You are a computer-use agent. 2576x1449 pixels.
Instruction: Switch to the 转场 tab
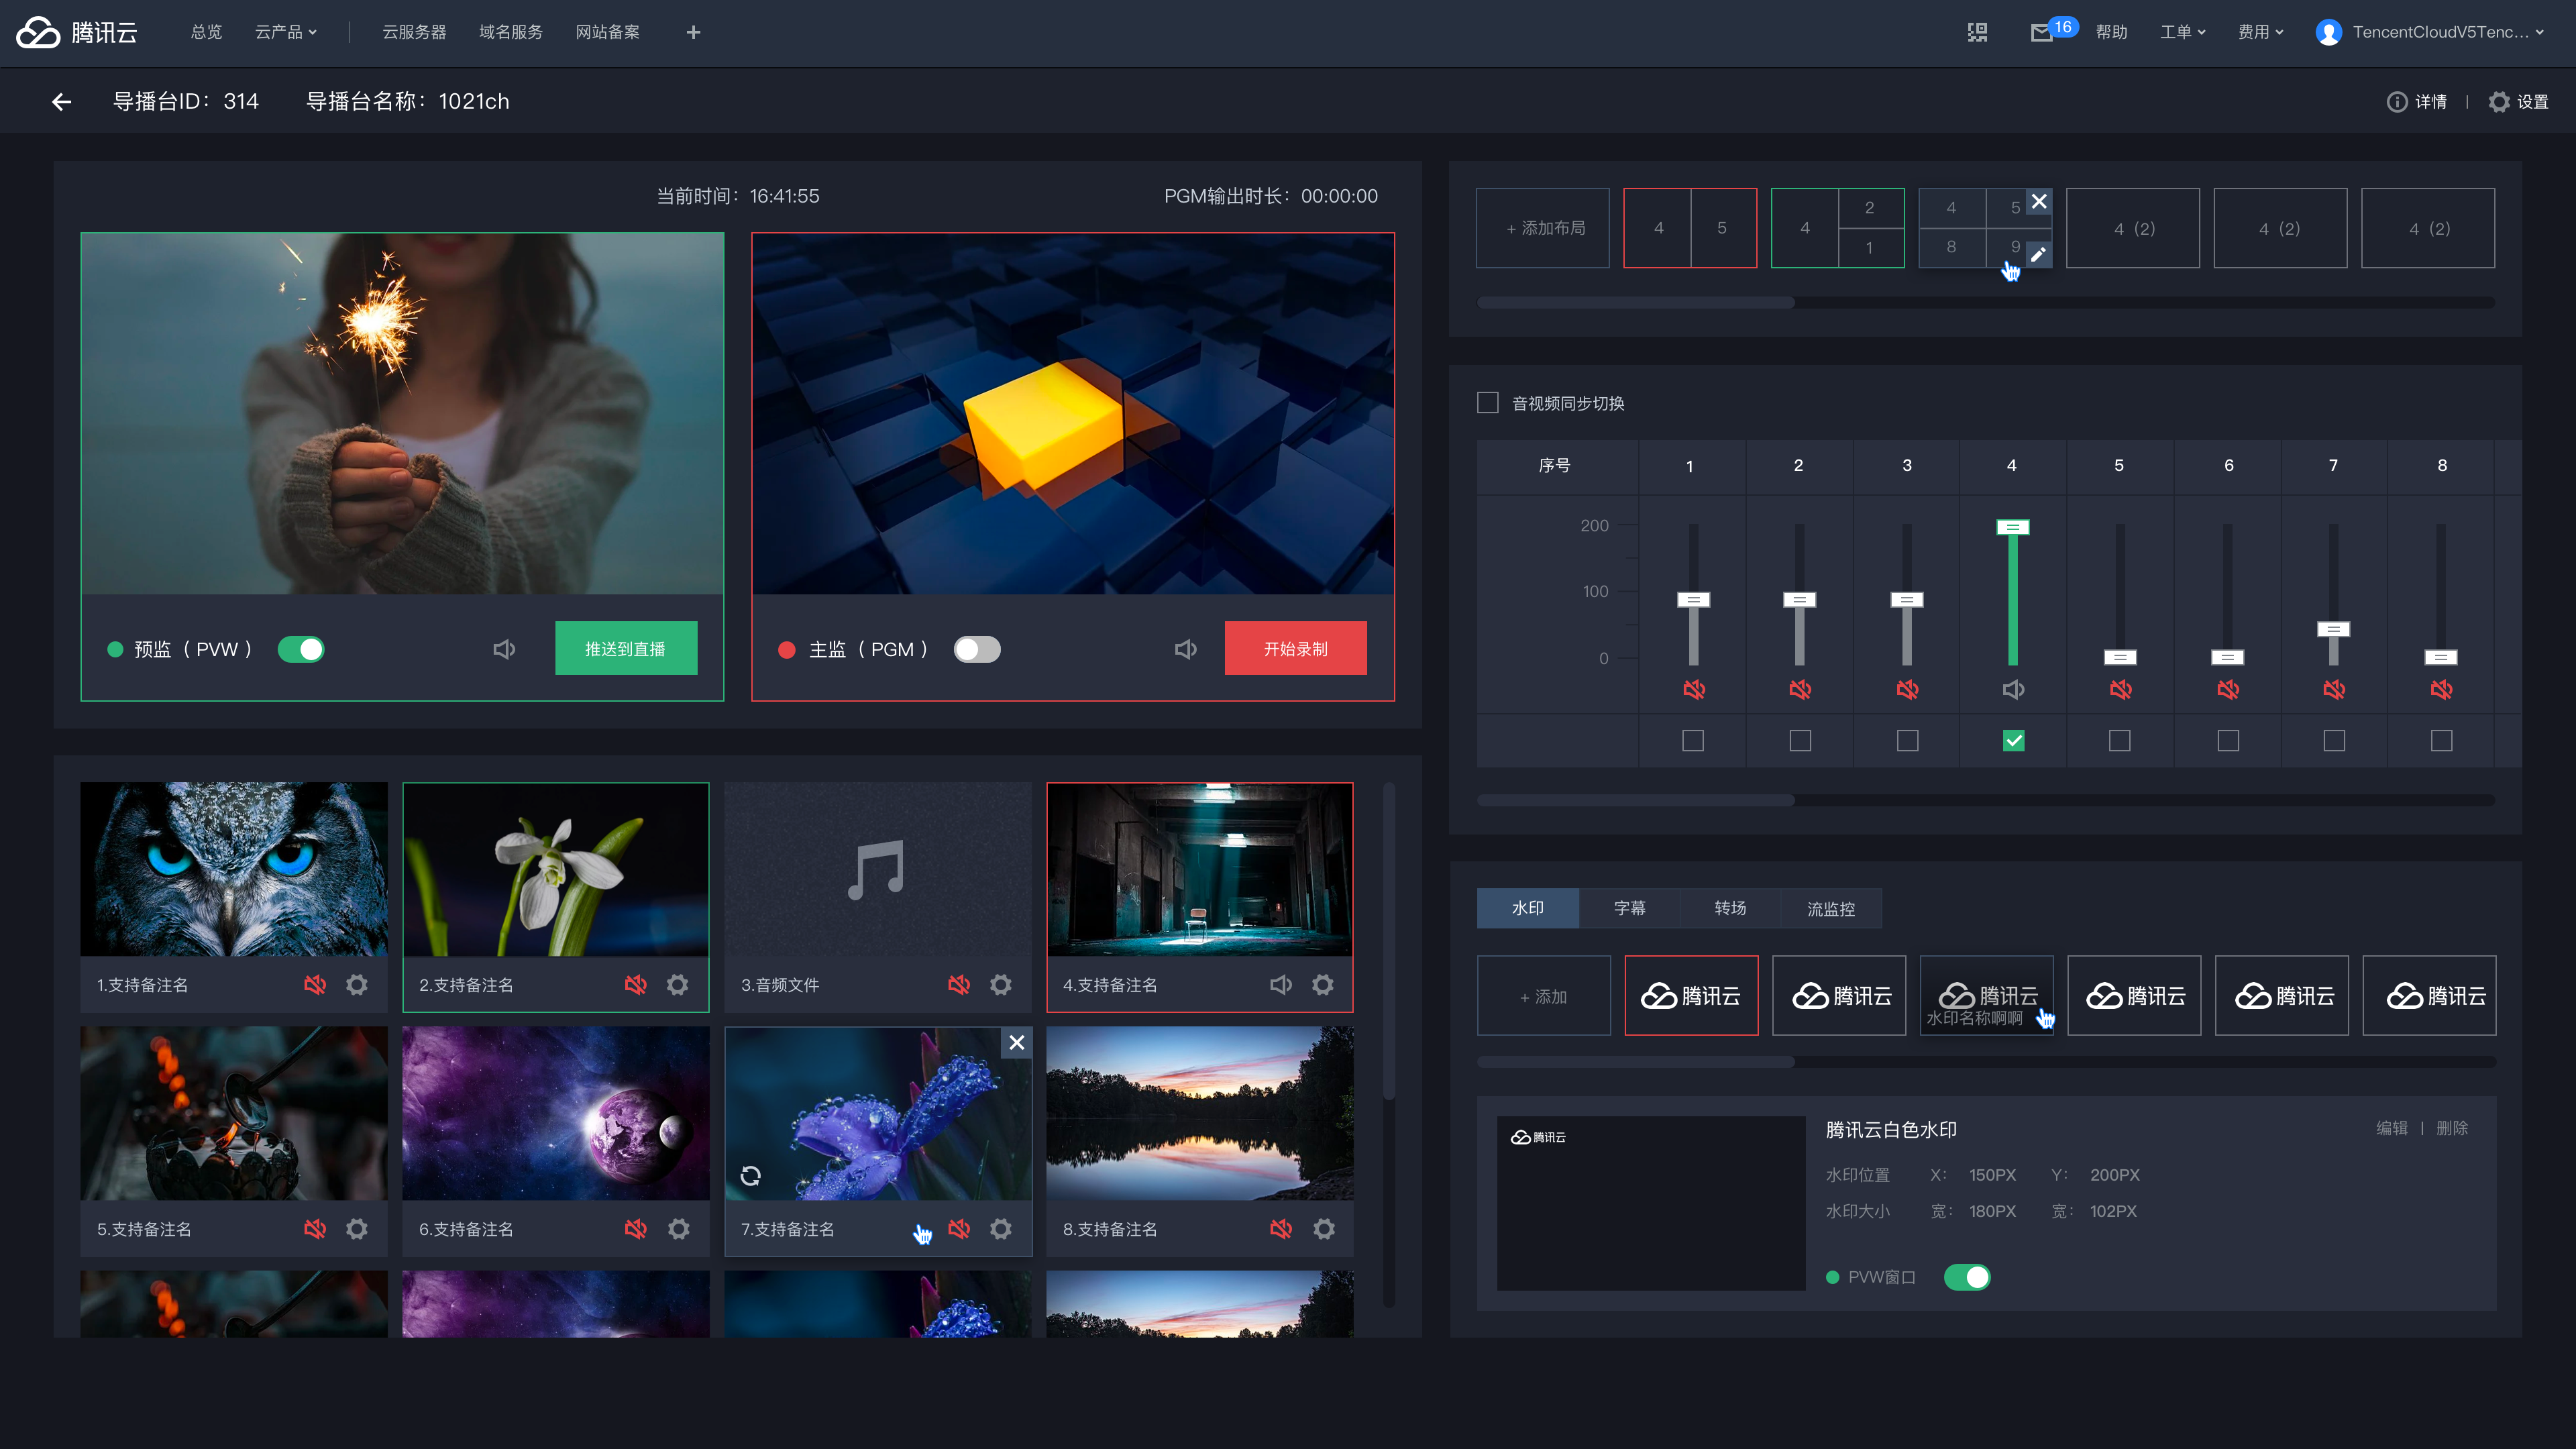[1730, 908]
